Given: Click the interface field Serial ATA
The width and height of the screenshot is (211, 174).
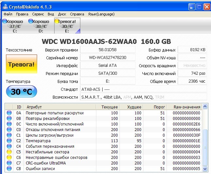Looking at the screenshot, I should tap(108, 66).
